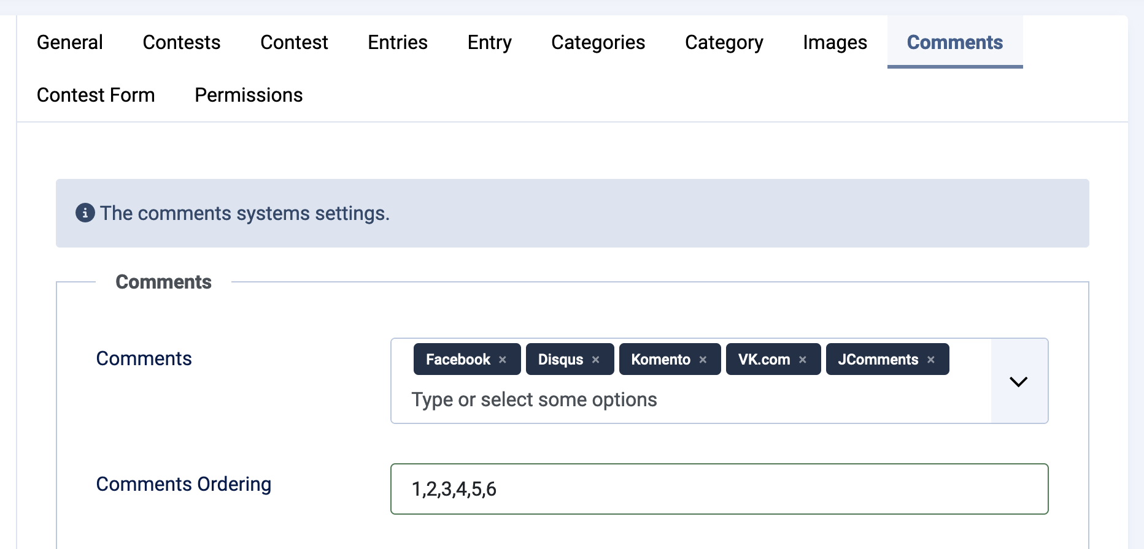Click the Comments field label
The image size is (1144, 549).
144,358
